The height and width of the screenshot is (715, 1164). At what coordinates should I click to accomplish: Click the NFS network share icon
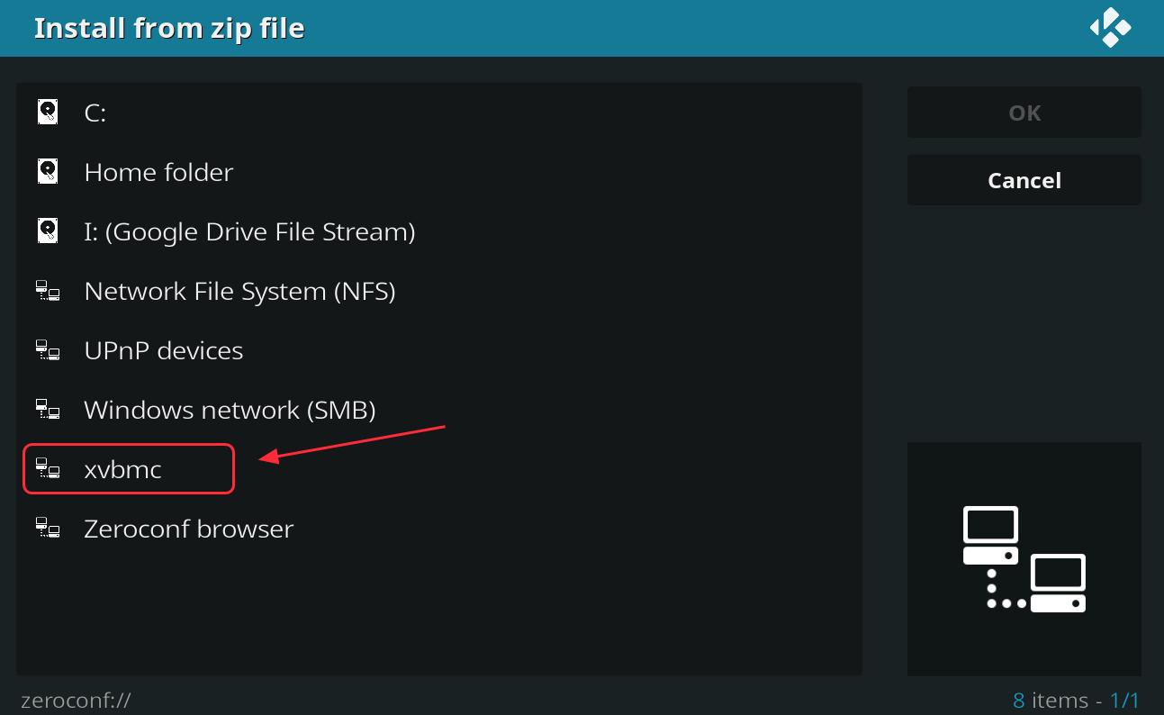click(48, 290)
